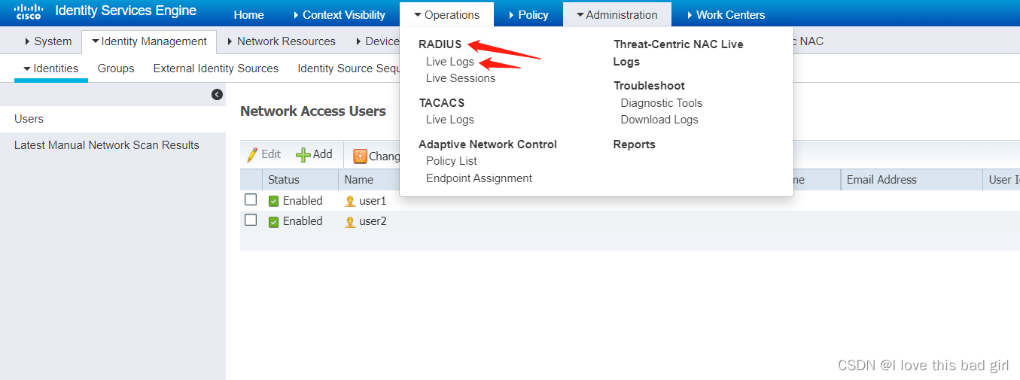This screenshot has width=1020, height=380.
Task: Click the orange Change Status icon
Action: click(x=360, y=157)
